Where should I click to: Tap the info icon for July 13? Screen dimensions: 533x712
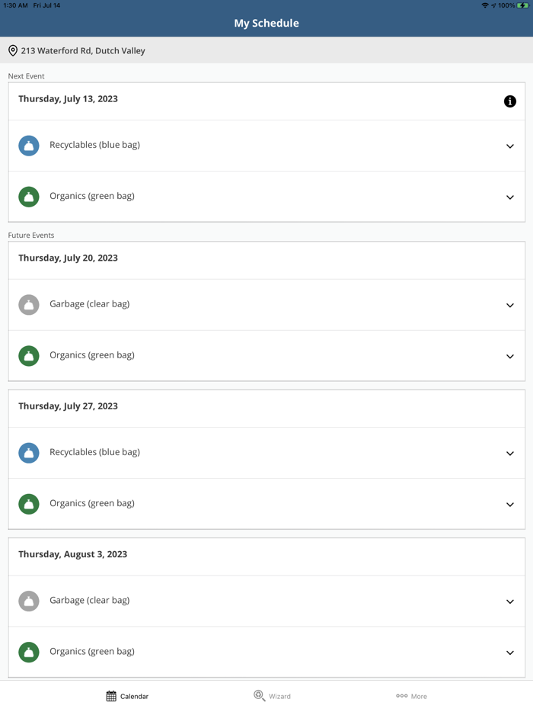510,101
